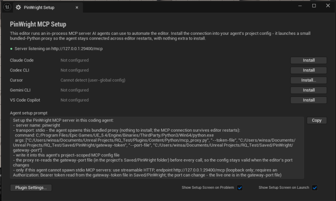The width and height of the screenshot is (336, 201).
Task: Minimize the PinWright Setup window
Action: [300, 6]
